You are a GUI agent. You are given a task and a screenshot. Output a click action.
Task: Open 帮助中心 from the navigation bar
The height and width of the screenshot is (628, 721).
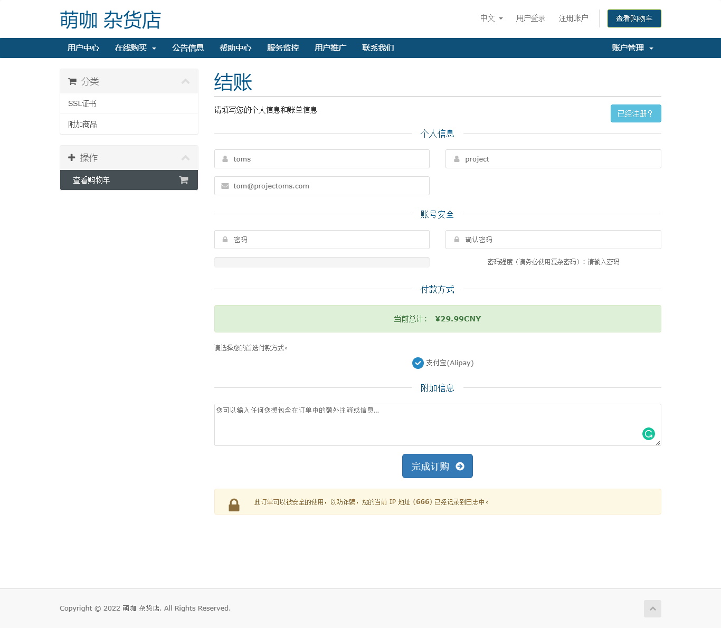(235, 48)
